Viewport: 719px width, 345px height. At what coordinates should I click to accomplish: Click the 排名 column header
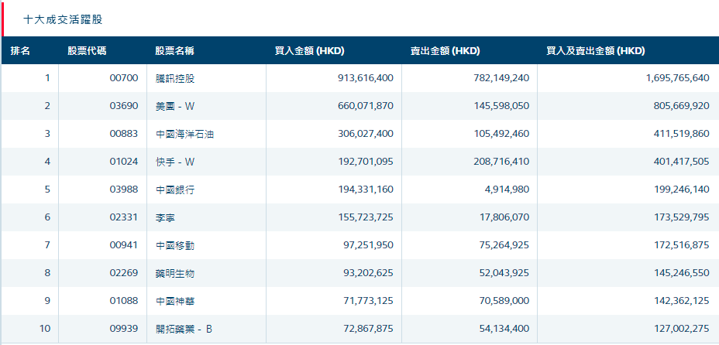click(20, 51)
